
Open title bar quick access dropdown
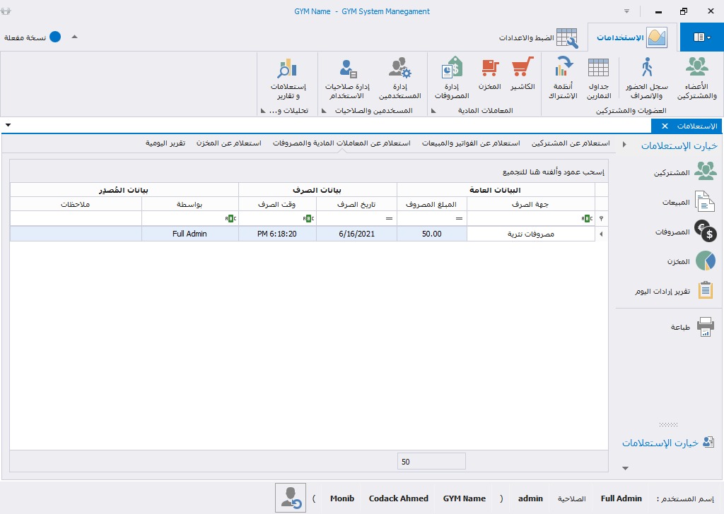click(x=626, y=11)
